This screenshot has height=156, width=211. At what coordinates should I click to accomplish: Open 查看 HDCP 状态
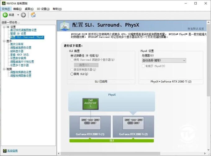(x=19, y=55)
